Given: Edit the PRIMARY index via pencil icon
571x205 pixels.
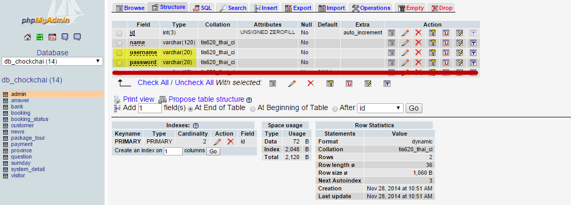Looking at the screenshot, I should [217, 141].
